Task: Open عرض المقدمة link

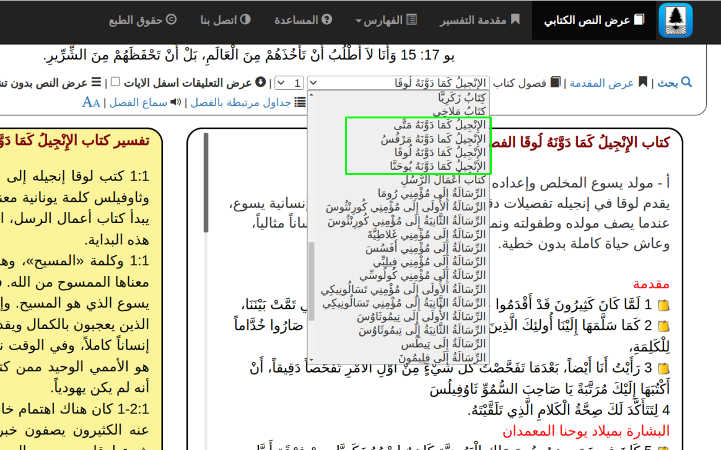Action: tap(601, 83)
